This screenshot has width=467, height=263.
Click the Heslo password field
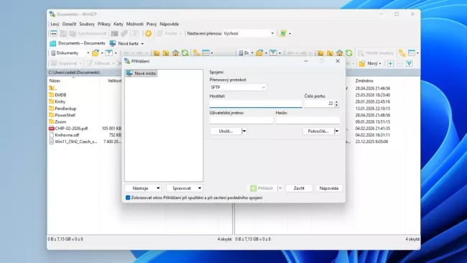(308, 120)
